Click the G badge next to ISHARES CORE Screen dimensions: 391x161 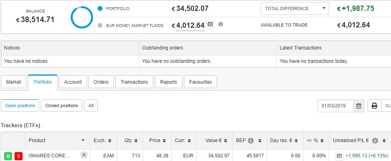(x=84, y=155)
